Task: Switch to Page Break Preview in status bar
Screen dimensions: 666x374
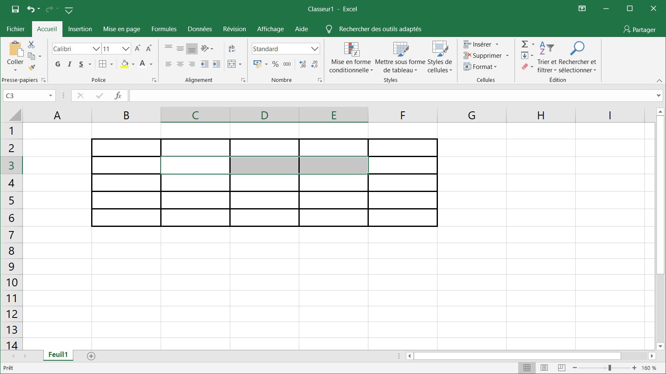Action: [562, 368]
